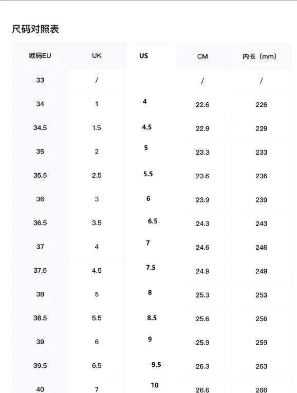Screen dimensions: 297x393
Task: Click EU size 39 cell
Action: click(x=40, y=342)
